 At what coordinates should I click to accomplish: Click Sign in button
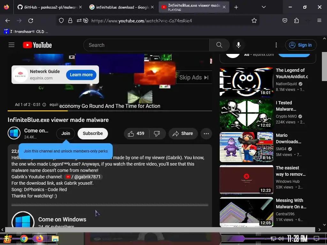301,45
